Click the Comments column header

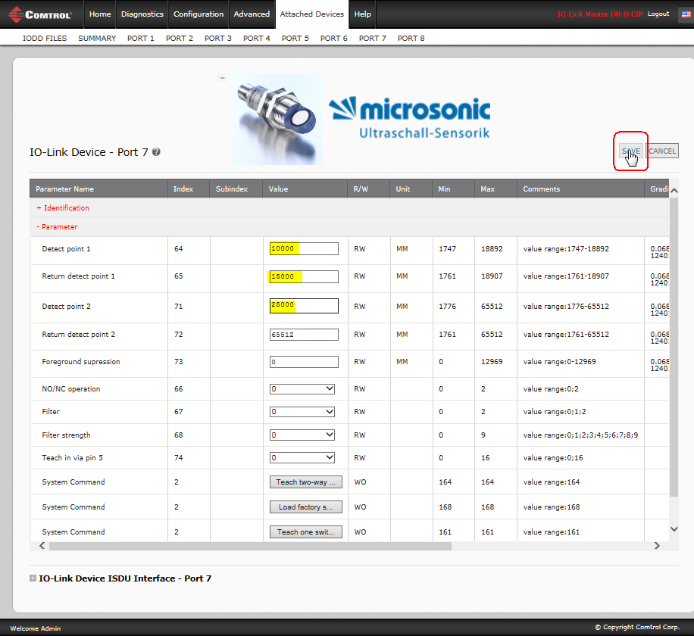click(580, 189)
